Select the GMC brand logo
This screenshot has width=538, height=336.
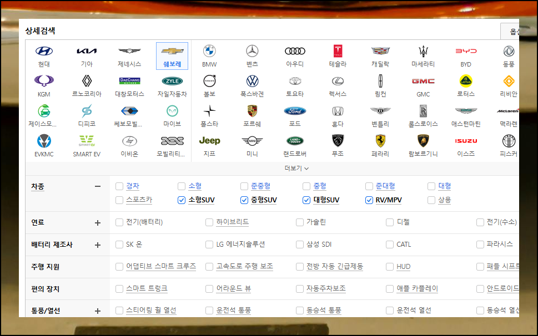click(423, 81)
